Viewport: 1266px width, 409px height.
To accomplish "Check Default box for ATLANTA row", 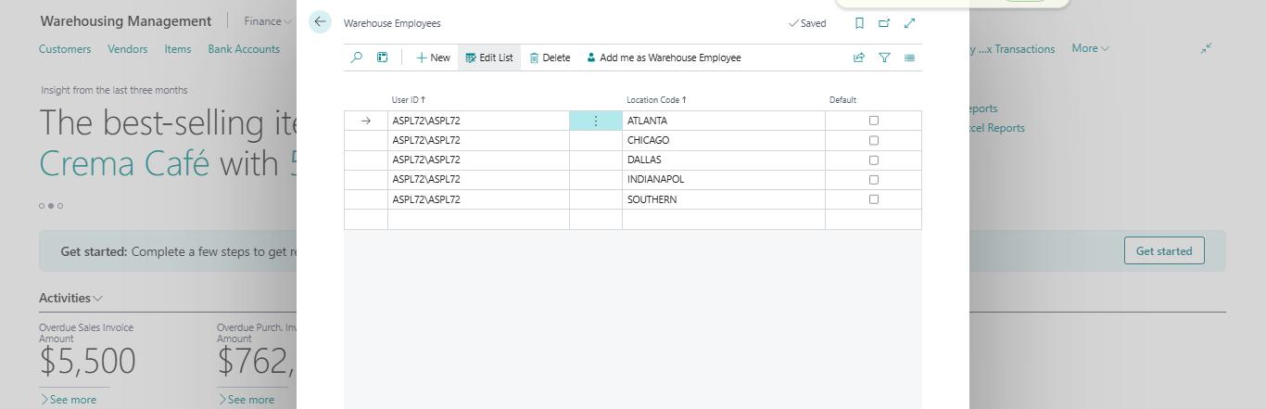I will [873, 121].
